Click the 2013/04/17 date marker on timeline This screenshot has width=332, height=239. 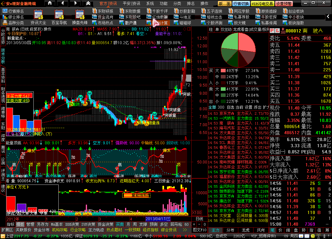click(x=158, y=219)
